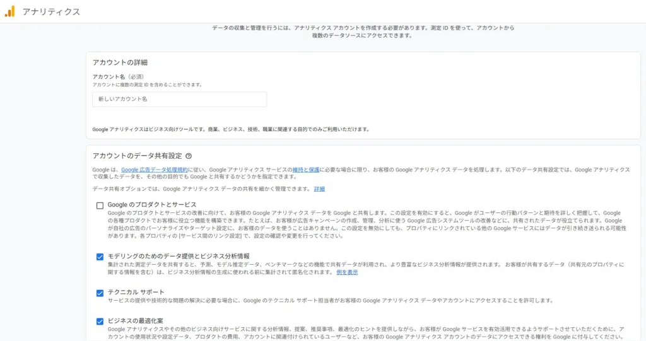Screen dimensions: 646x341
Task: Uncheck the モデリングのためのデータ提供 checkbox
Action: 100,257
